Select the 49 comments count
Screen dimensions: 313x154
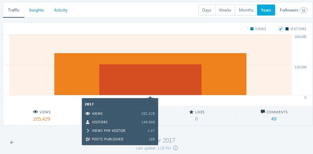[x=274, y=119]
